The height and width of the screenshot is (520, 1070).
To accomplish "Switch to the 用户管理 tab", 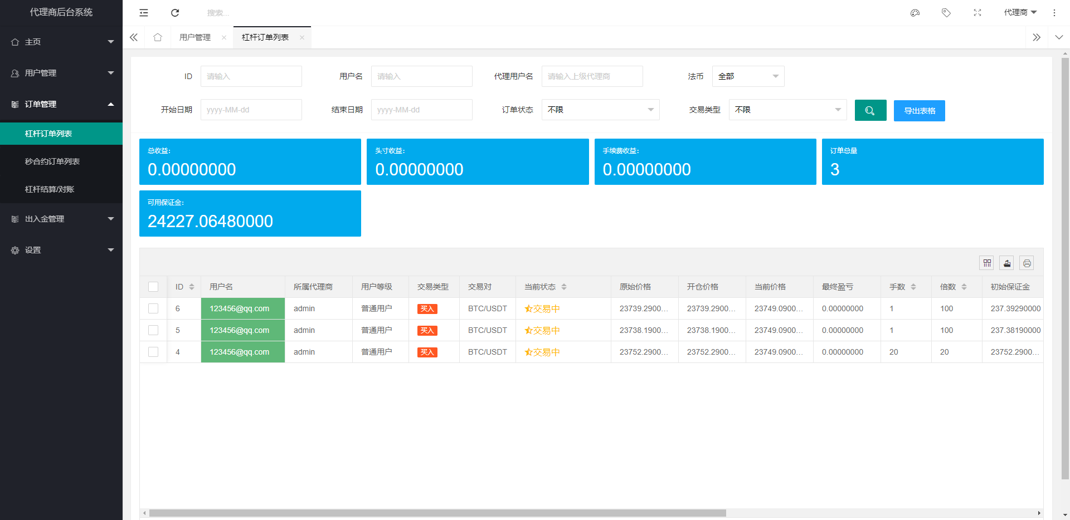I will [x=195, y=37].
